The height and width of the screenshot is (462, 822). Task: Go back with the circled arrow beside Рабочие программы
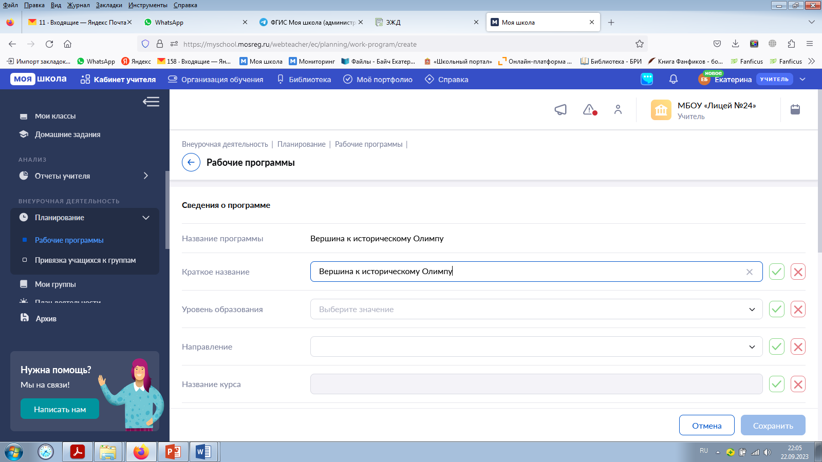pyautogui.click(x=191, y=162)
